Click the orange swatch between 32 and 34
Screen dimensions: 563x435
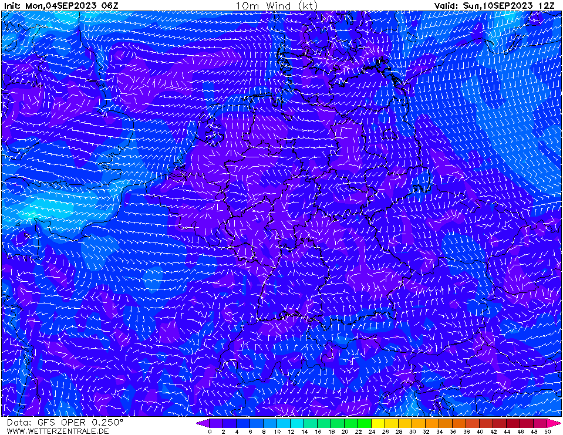(x=433, y=423)
